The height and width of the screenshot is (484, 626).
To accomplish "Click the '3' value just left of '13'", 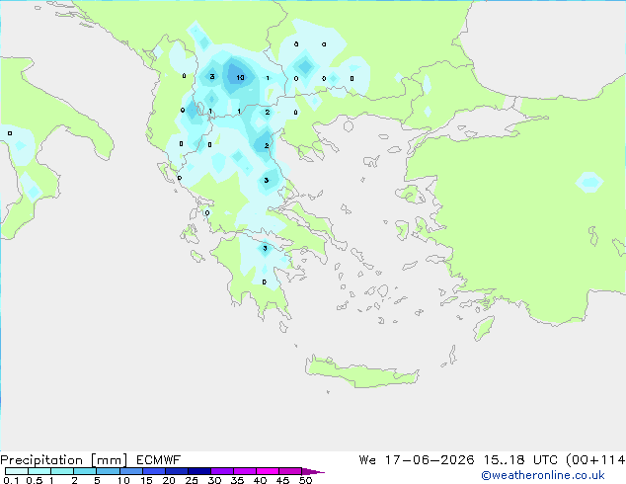I will tap(212, 76).
